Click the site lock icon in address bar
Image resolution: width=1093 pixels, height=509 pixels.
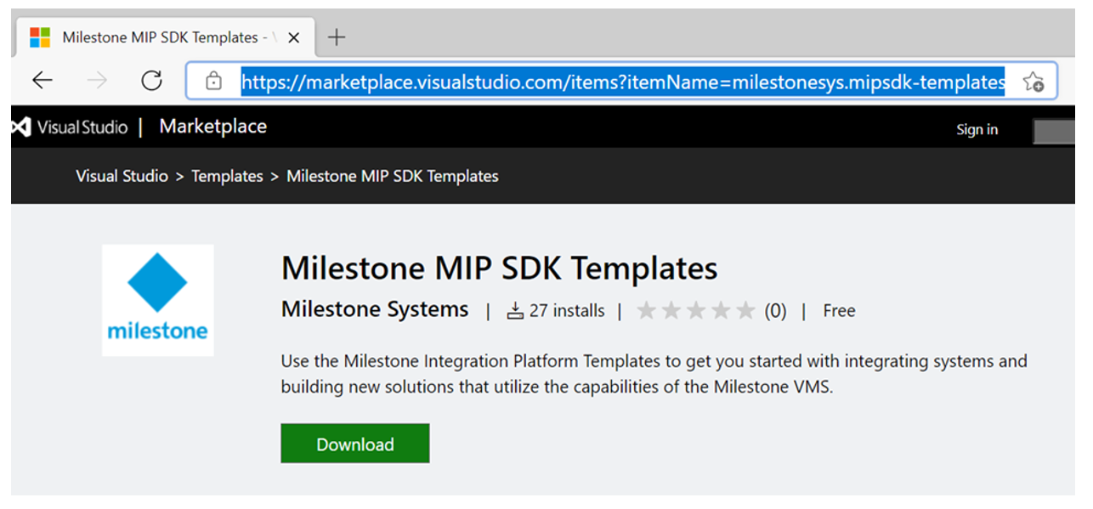(x=213, y=82)
